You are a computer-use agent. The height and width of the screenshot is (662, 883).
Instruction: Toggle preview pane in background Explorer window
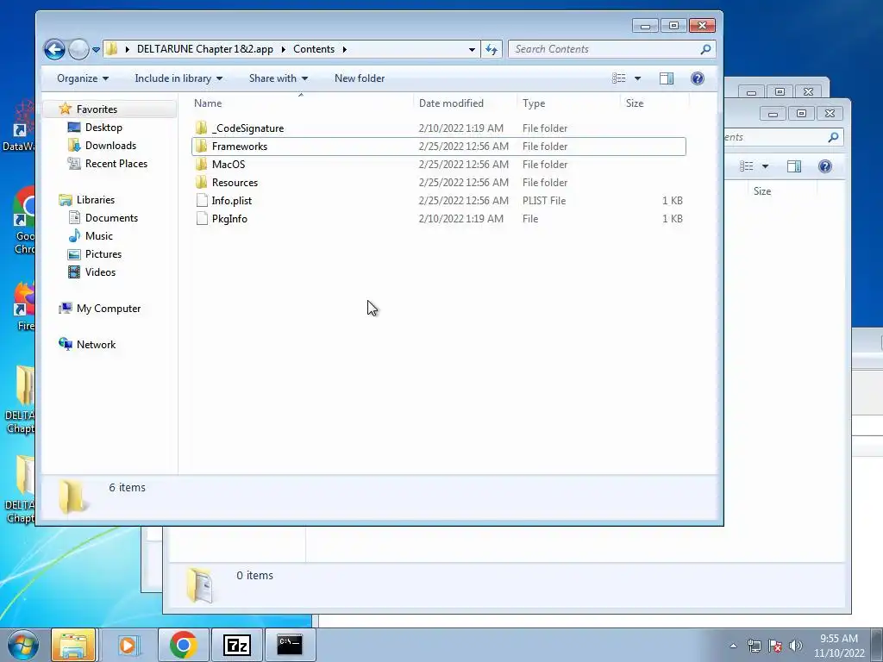(x=794, y=166)
